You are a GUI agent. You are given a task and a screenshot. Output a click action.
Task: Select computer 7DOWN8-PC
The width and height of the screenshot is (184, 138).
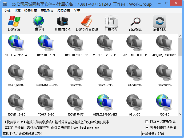(164, 75)
